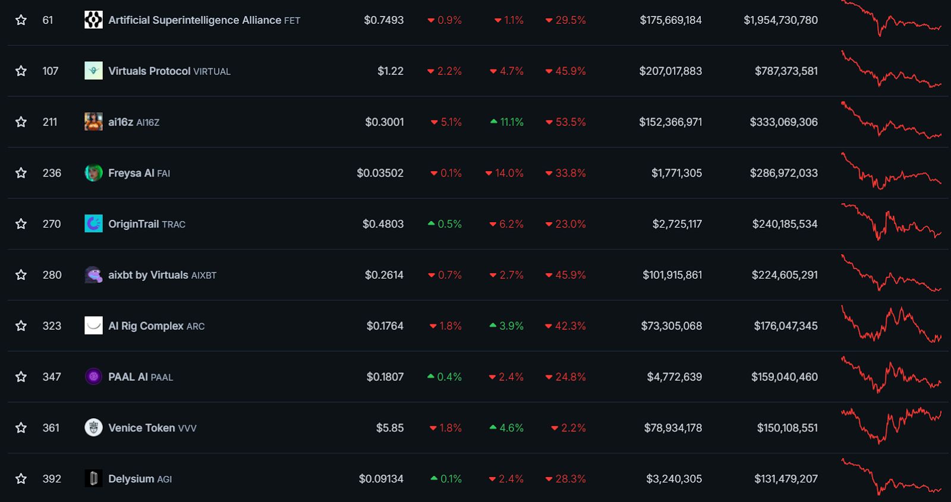The image size is (951, 502).
Task: View the FET 7-day sparkline chart
Action: [891, 19]
